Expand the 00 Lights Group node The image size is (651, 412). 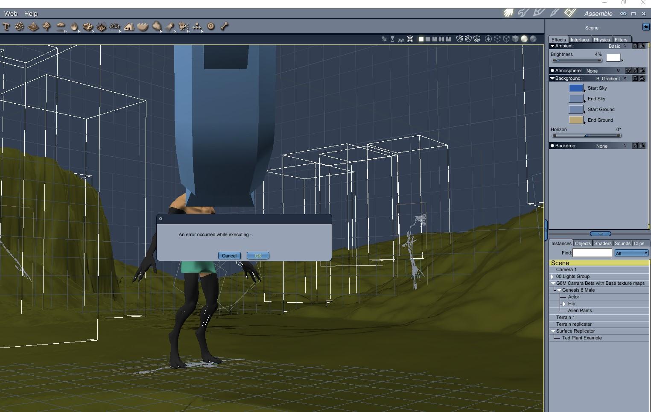pos(552,276)
